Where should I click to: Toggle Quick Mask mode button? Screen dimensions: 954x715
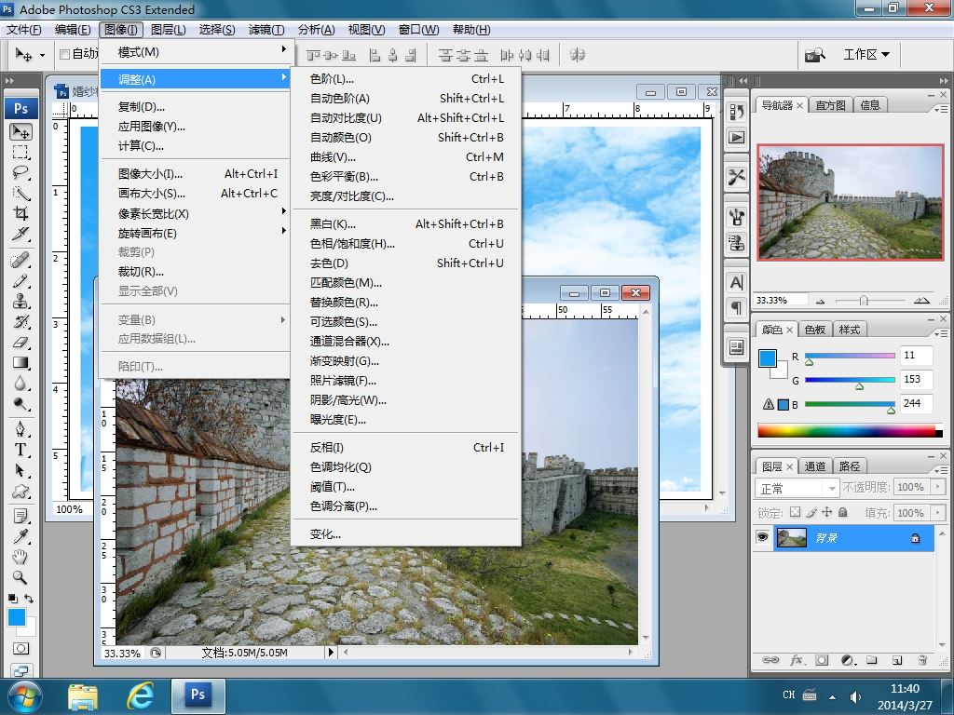pos(20,648)
